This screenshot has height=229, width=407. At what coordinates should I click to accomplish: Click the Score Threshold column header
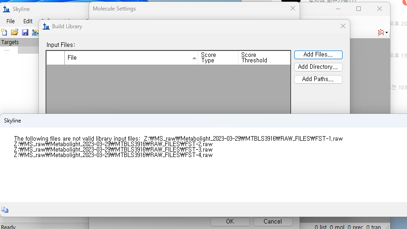tap(264, 58)
